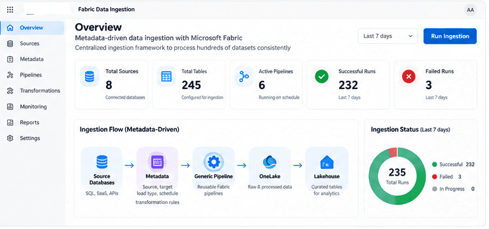489x229 pixels.
Task: Click the Total Tables grid icon
Action: 167,76
